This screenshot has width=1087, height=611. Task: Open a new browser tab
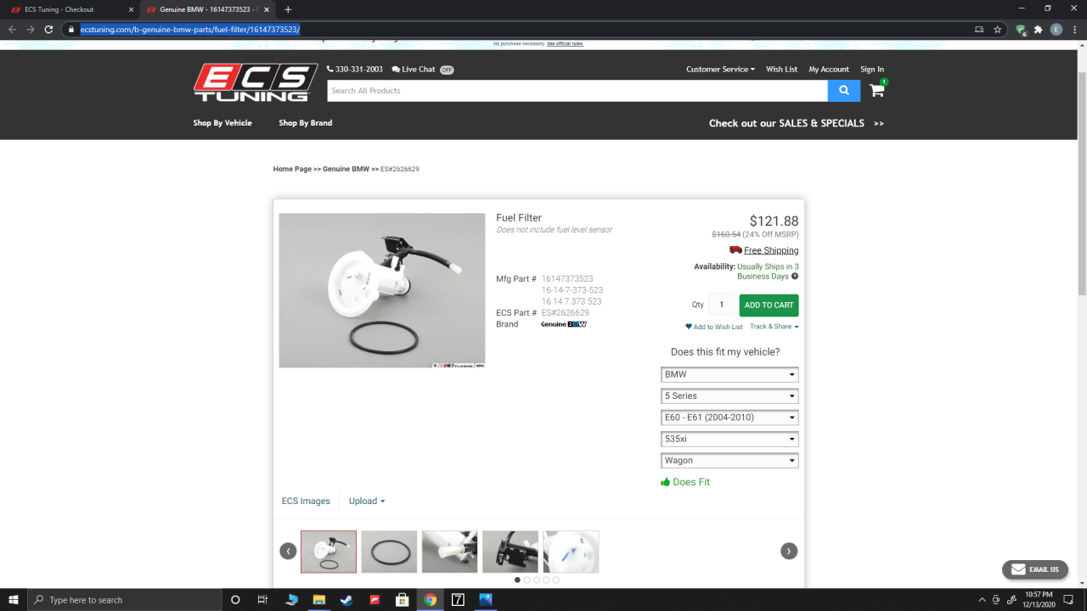[288, 9]
